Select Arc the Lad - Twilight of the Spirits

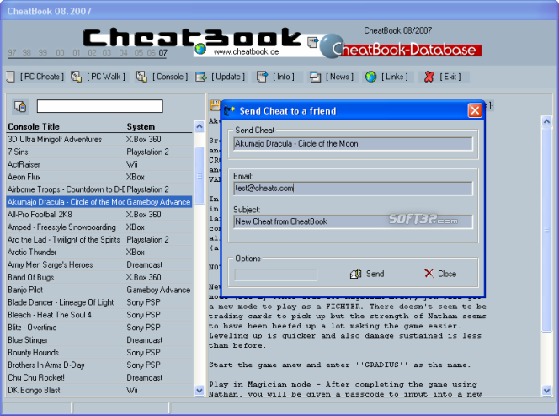pyautogui.click(x=99, y=239)
